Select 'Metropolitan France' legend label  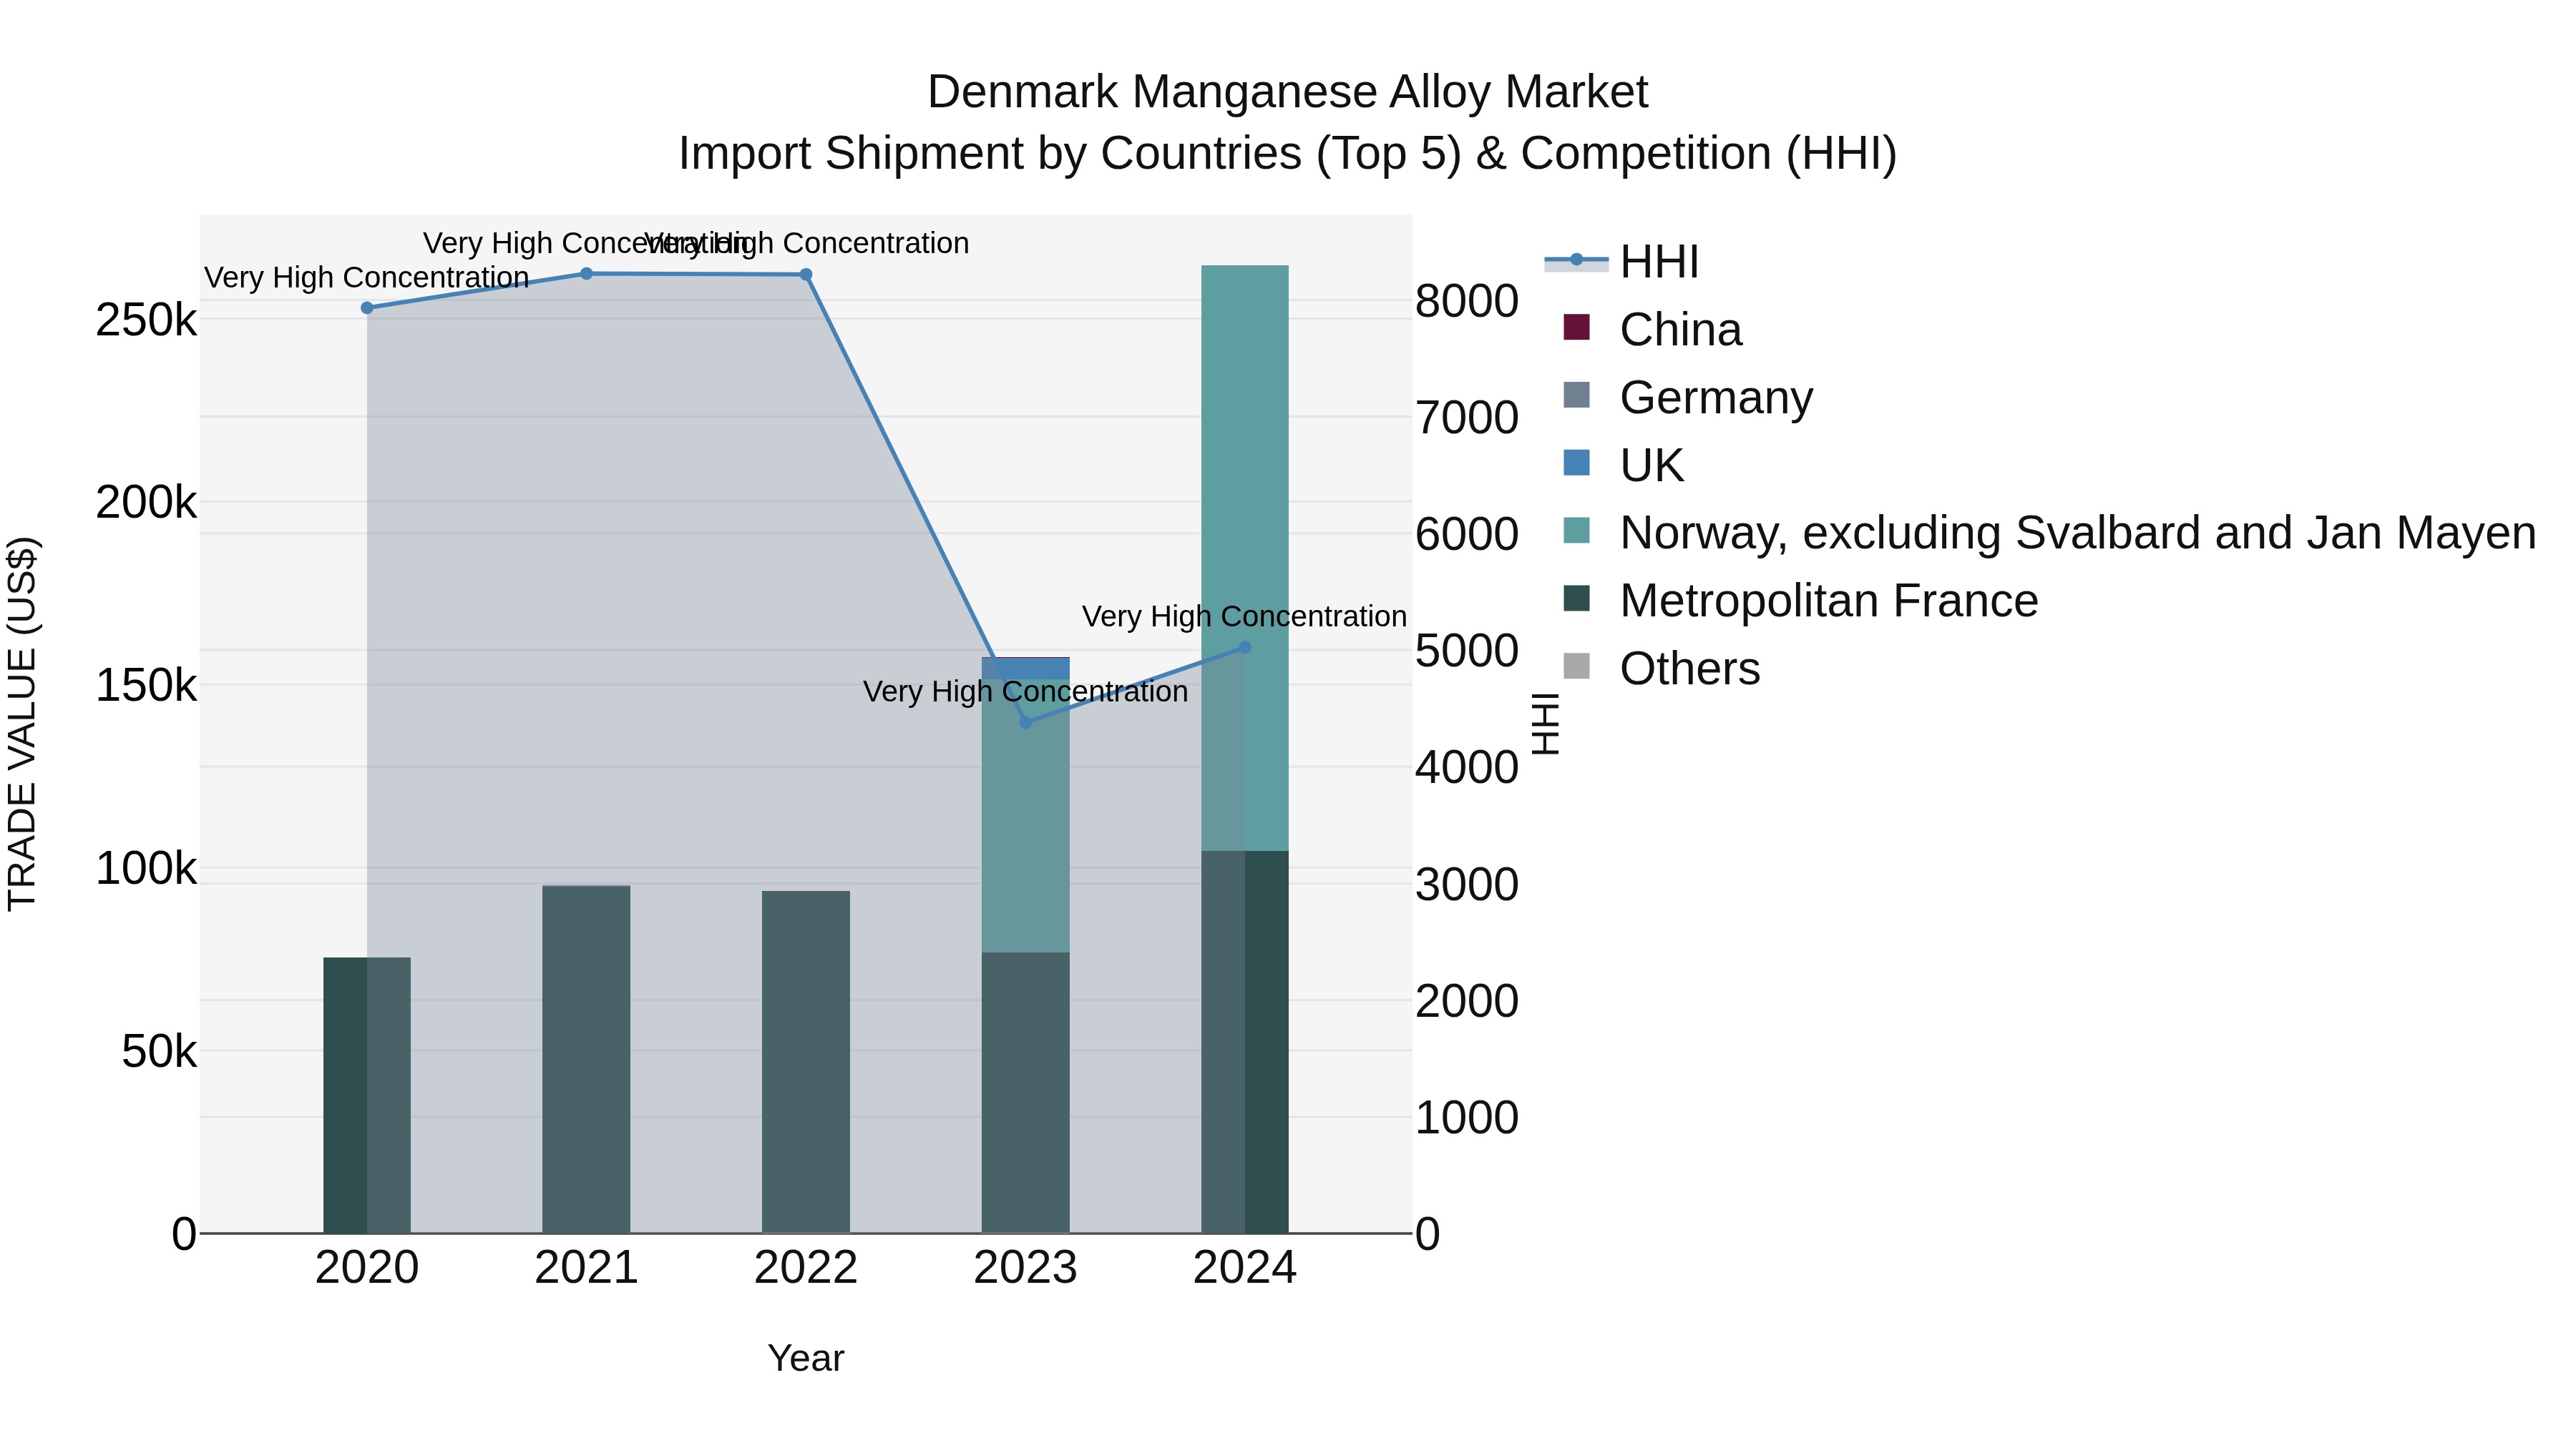[1829, 601]
